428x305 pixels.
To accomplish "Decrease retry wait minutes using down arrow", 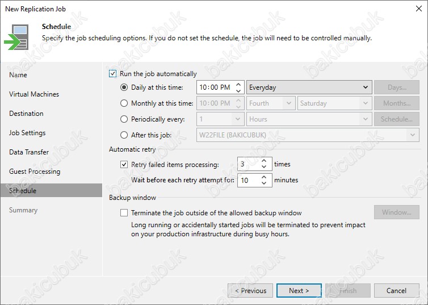I will tap(264, 183).
